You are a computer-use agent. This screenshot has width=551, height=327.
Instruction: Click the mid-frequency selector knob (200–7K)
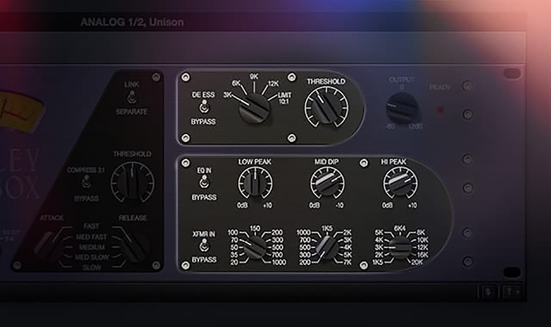point(327,247)
